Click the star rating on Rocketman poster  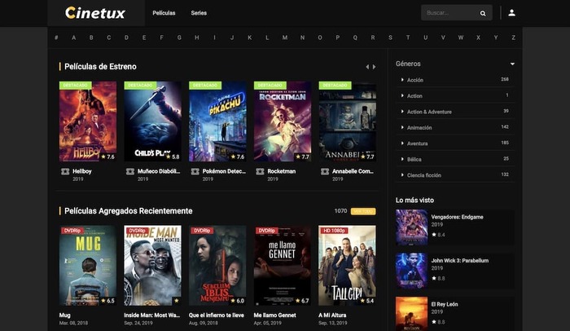[x=302, y=157]
